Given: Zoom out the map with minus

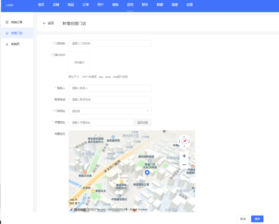Looking at the screenshot, I should [184, 165].
